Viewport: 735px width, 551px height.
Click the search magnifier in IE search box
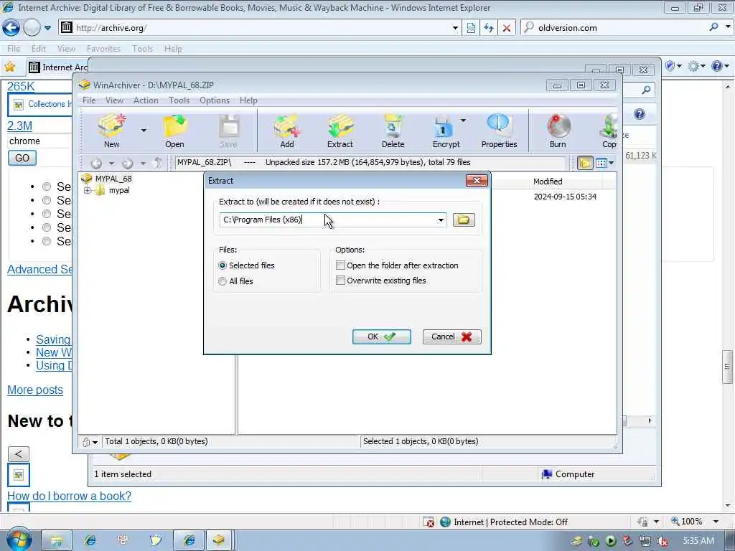pyautogui.click(x=713, y=27)
